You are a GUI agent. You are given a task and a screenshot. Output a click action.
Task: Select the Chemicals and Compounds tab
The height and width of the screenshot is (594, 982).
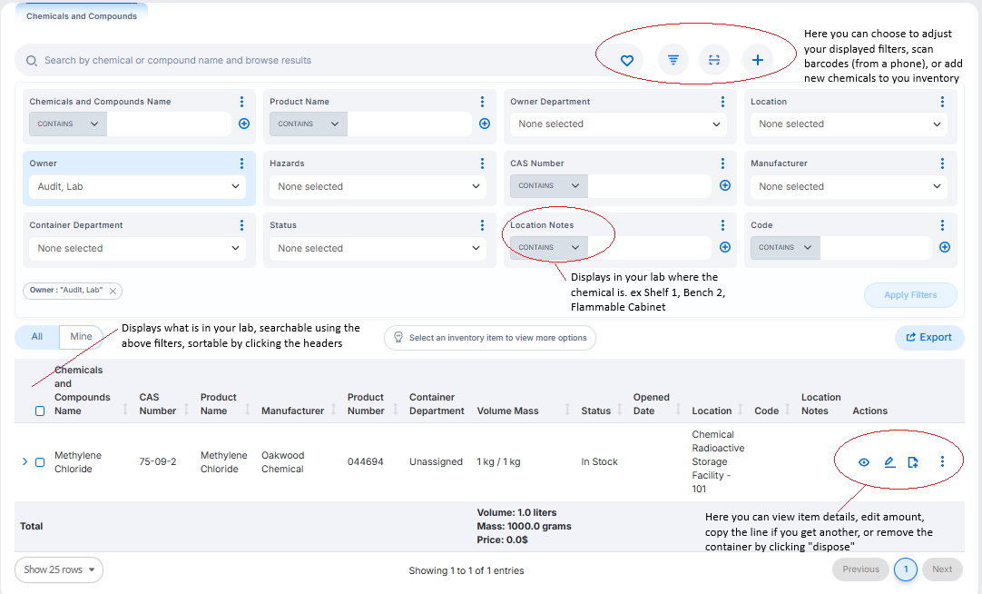(81, 15)
